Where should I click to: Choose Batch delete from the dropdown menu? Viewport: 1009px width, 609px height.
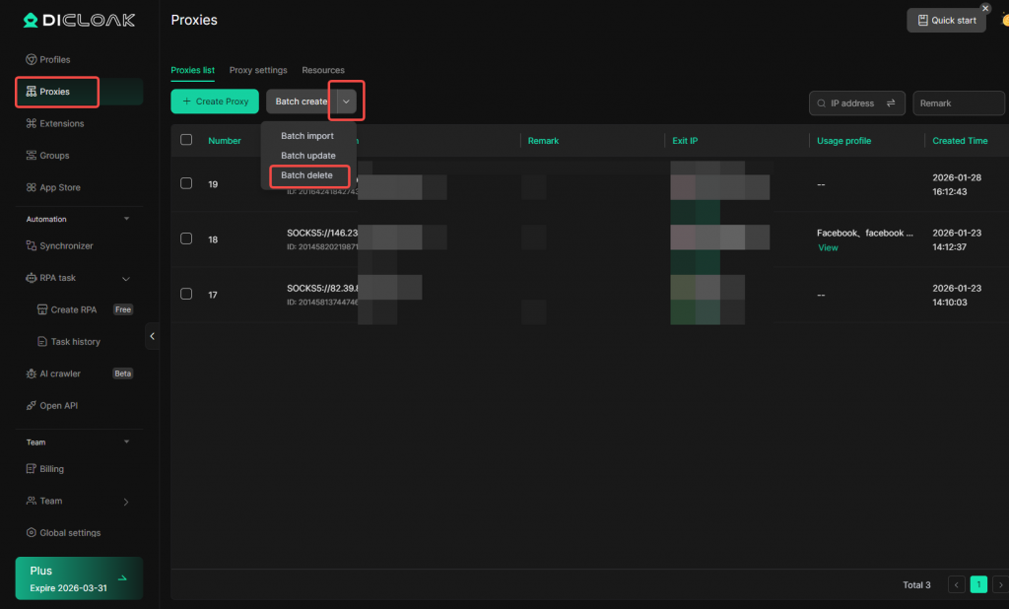click(306, 175)
